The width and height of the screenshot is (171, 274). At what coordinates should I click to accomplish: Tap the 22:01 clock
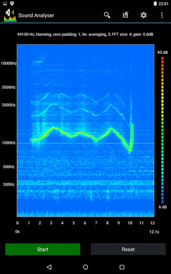[x=163, y=4]
